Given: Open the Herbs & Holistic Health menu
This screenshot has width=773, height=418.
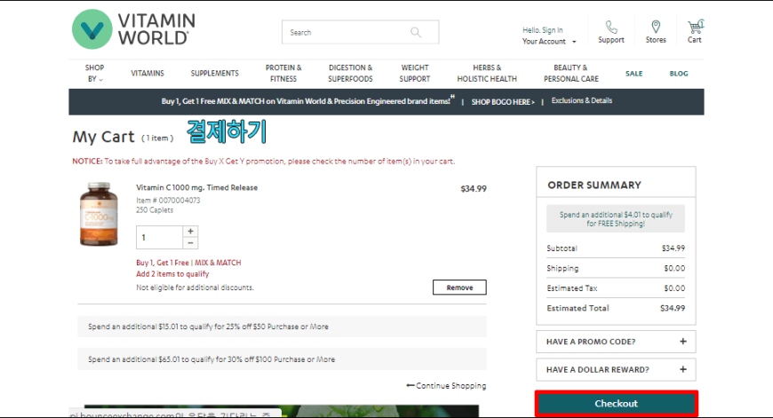Looking at the screenshot, I should tap(487, 73).
